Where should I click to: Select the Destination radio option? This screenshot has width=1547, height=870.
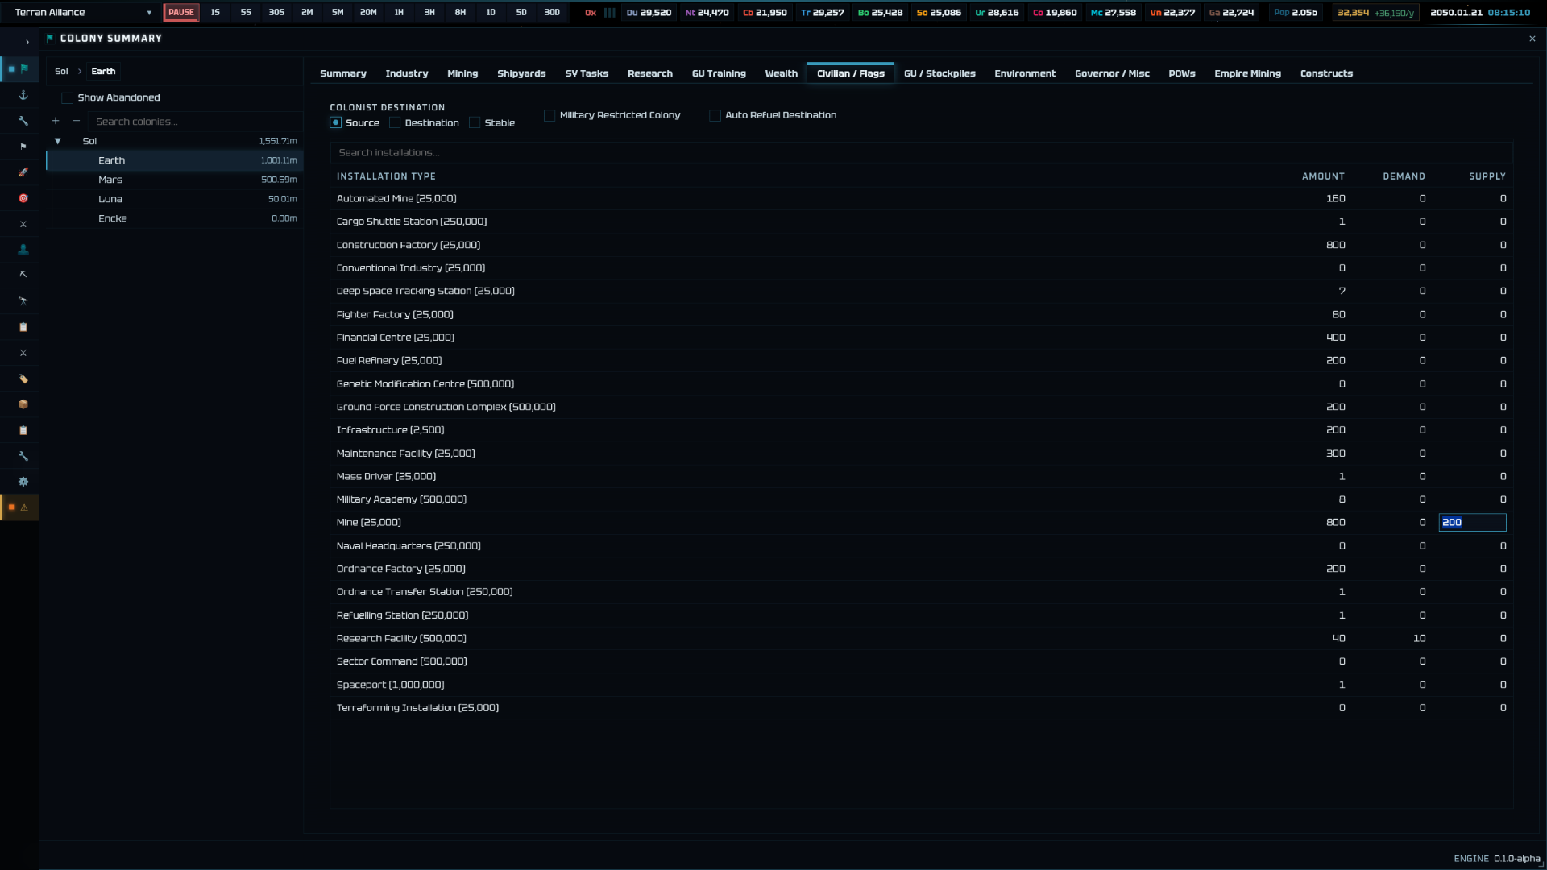395,123
